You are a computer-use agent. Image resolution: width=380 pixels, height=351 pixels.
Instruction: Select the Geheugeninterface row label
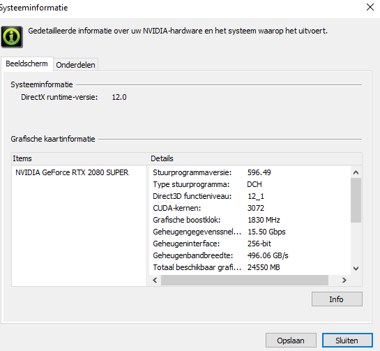pyautogui.click(x=186, y=244)
